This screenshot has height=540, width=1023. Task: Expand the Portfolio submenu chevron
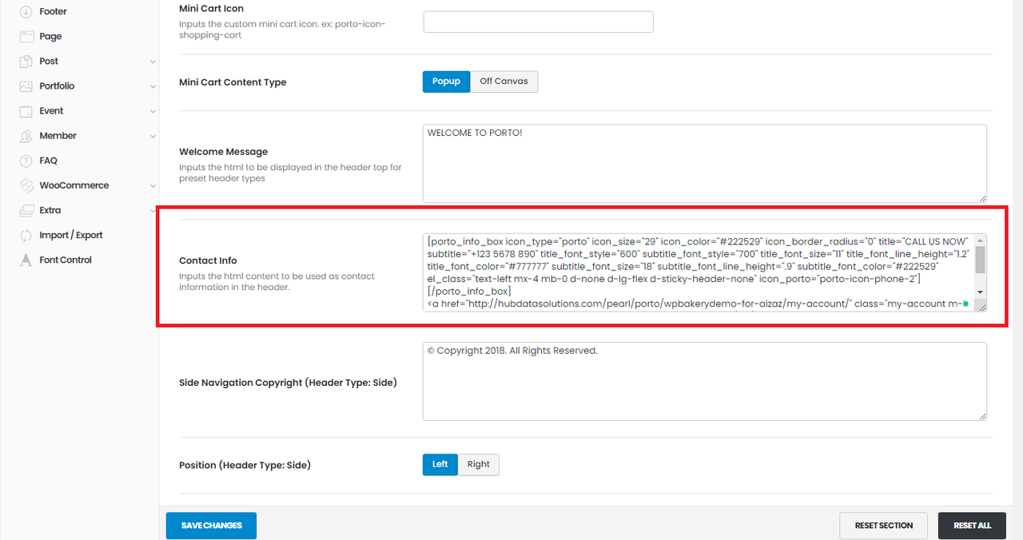click(x=153, y=86)
